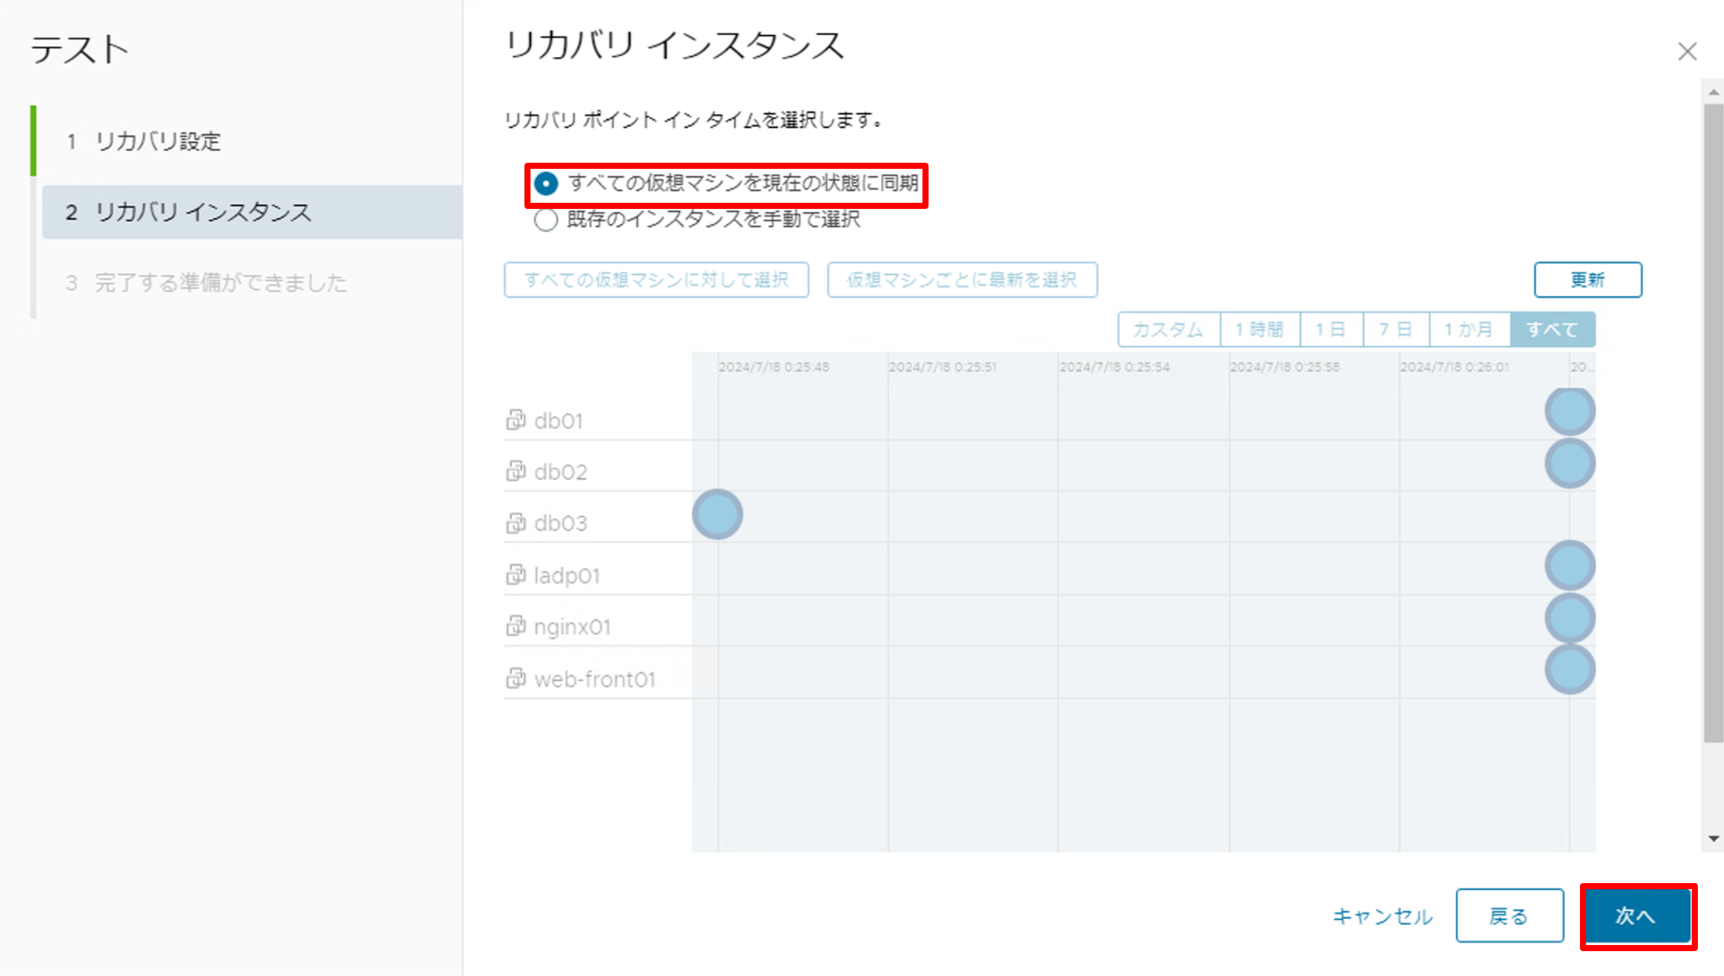The image size is (1724, 976).
Task: Click the 更新 refresh button
Action: click(x=1588, y=279)
